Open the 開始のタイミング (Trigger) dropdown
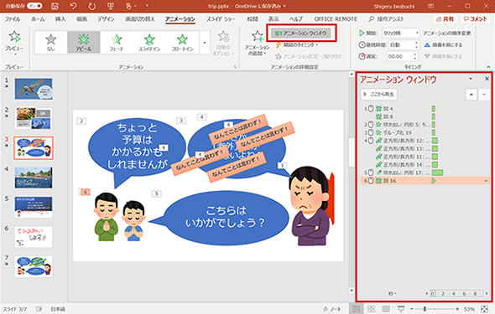Image resolution: width=495 pixels, height=314 pixels. pyautogui.click(x=296, y=45)
